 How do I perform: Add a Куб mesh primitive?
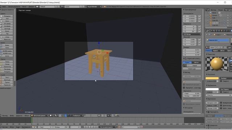[x=7, y=18]
